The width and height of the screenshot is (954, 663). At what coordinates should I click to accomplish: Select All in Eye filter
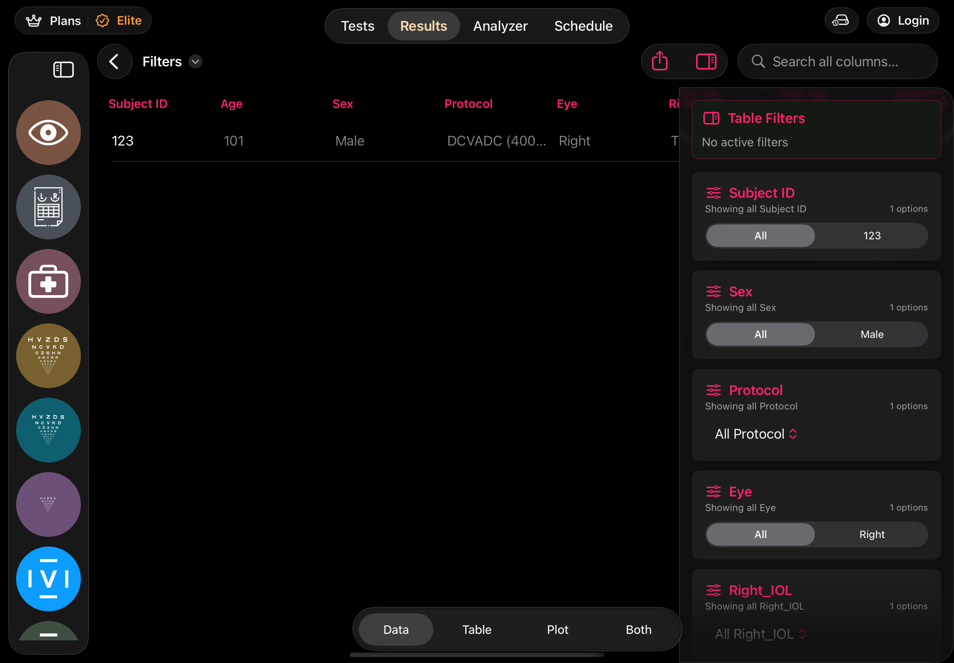click(x=760, y=534)
